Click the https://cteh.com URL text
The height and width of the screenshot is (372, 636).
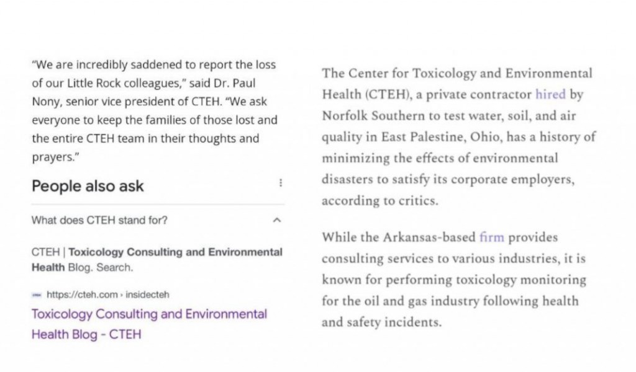coord(81,295)
